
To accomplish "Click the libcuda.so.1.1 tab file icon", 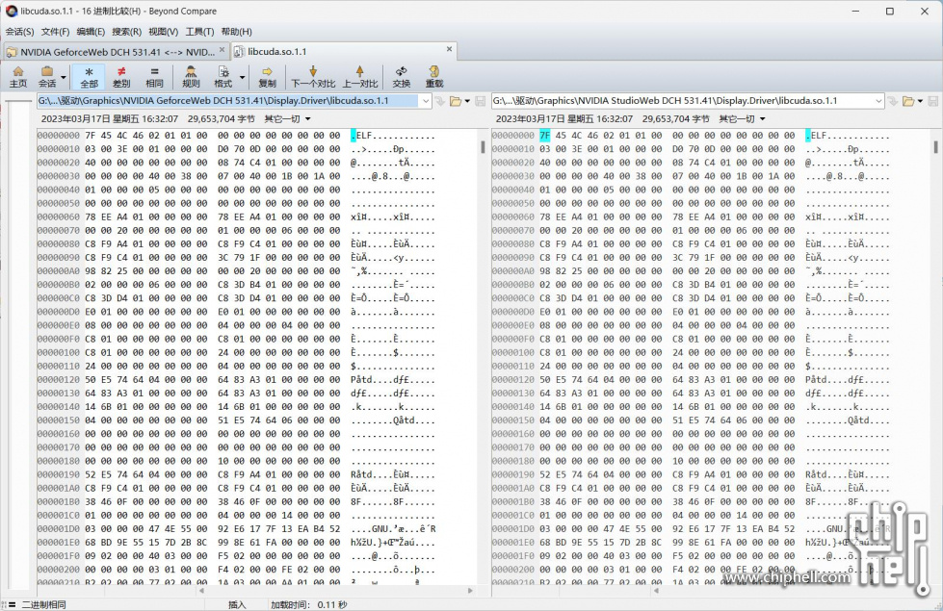I will (x=239, y=52).
